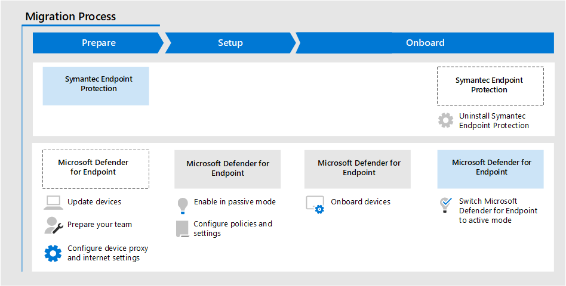Select the Prepare phase tab
Screen dimensions: 566x286
click(x=99, y=43)
